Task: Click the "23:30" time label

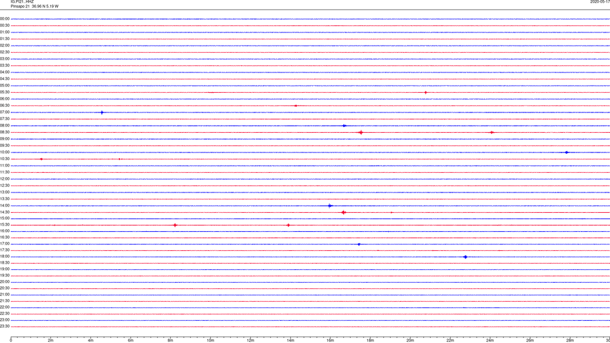Action: 4,326
